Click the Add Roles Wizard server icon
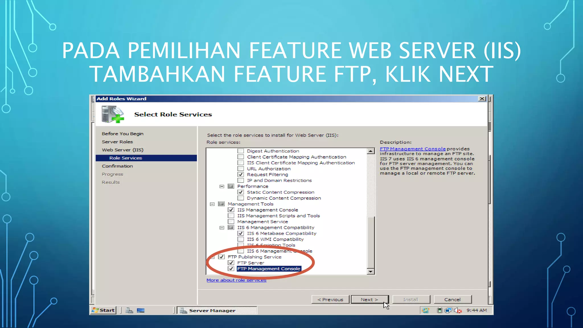The image size is (583, 328). [x=113, y=114]
